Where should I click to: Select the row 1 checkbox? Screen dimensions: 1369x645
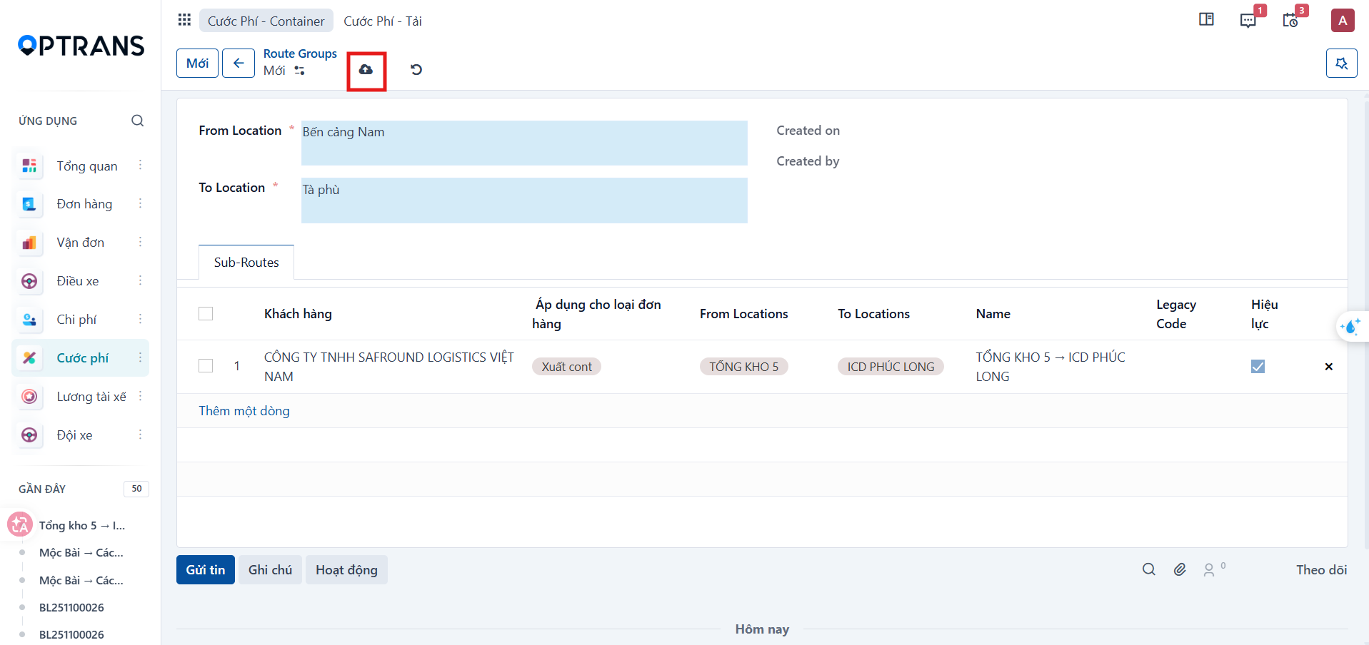(x=206, y=366)
